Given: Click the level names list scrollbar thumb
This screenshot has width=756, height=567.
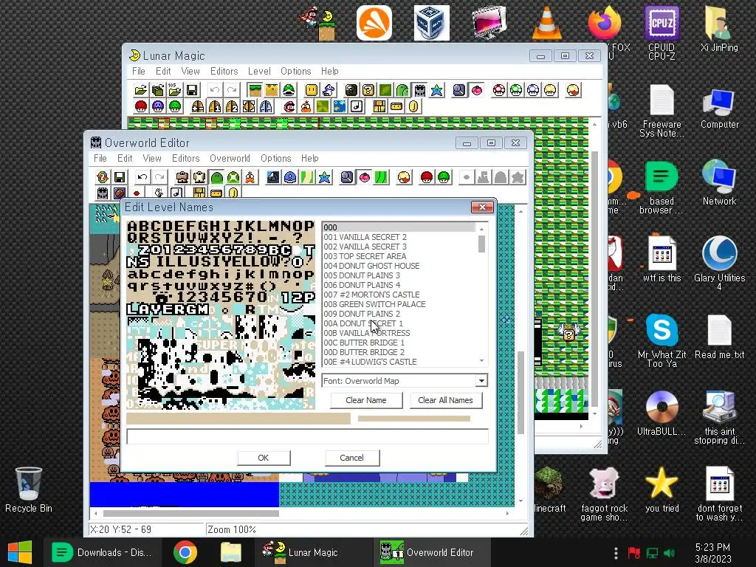Looking at the screenshot, I should point(481,244).
